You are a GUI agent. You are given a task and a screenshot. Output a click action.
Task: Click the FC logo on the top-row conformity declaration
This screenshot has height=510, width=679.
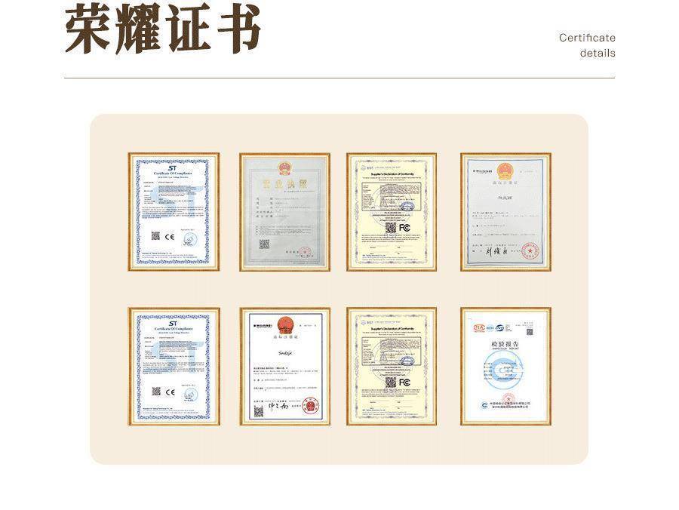404,226
